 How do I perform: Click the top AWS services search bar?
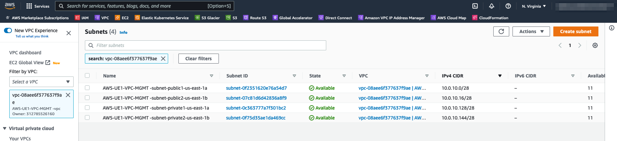point(145,6)
